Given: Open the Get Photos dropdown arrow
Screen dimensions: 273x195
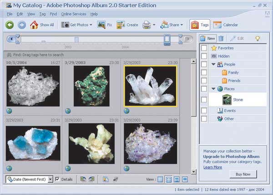Looking at the screenshot, I should click(x=91, y=25).
